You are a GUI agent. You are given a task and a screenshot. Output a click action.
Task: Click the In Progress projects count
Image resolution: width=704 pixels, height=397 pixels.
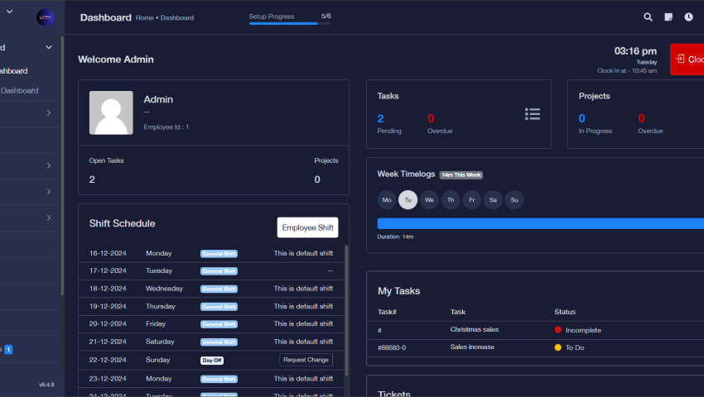(x=582, y=118)
